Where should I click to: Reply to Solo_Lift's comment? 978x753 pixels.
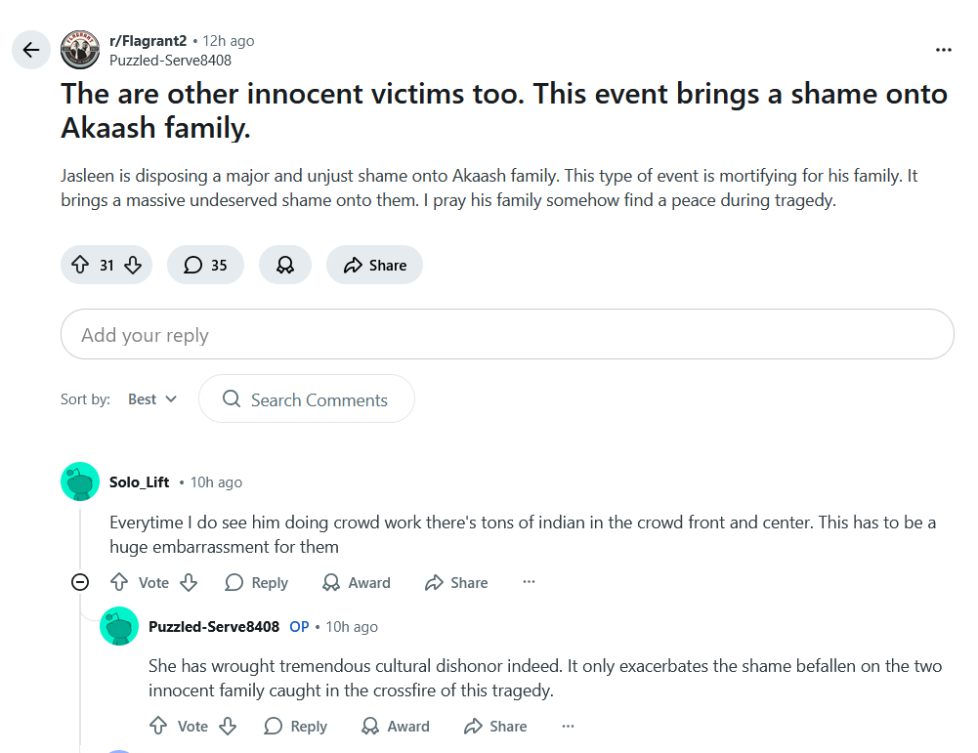tap(256, 582)
